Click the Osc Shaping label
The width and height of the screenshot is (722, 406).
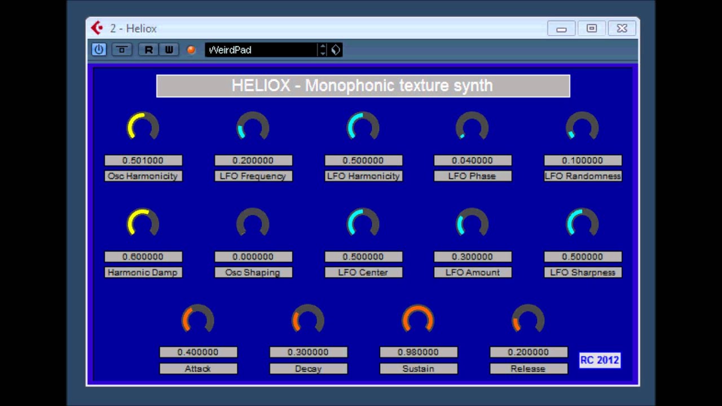(x=253, y=272)
